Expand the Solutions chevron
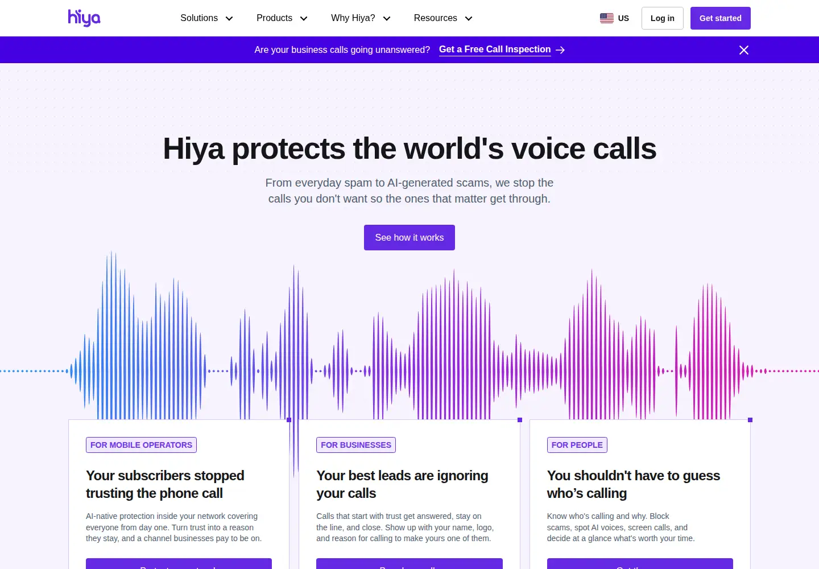This screenshot has width=819, height=569. (x=229, y=18)
